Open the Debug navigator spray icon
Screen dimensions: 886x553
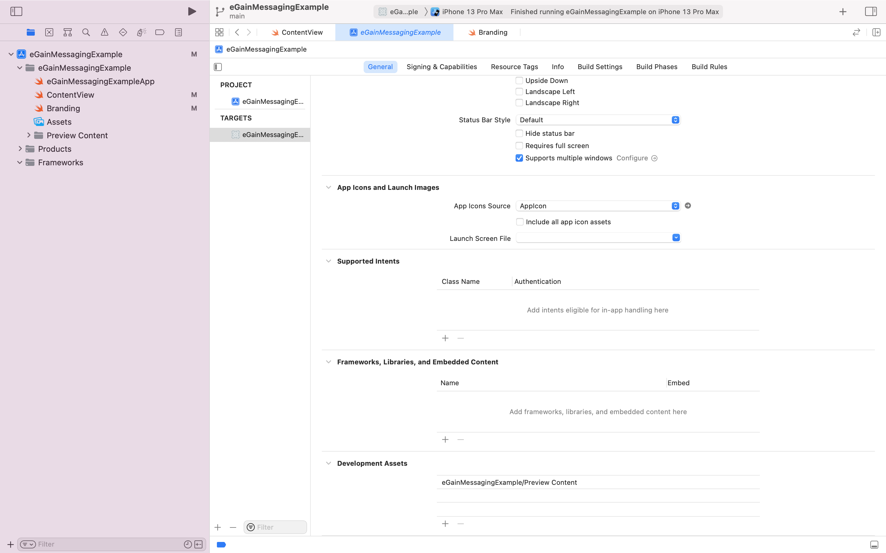tap(142, 32)
